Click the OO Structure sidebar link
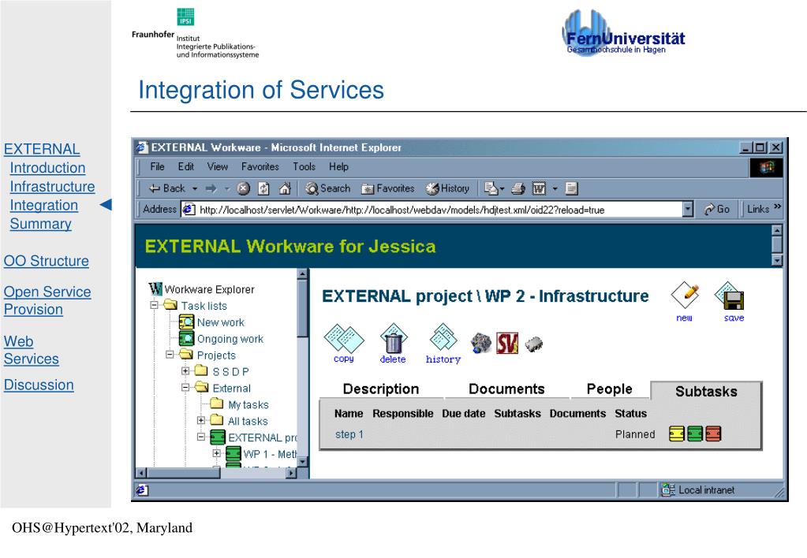 (47, 261)
